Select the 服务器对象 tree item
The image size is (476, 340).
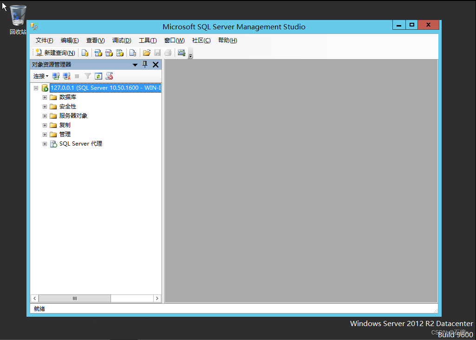click(x=73, y=115)
